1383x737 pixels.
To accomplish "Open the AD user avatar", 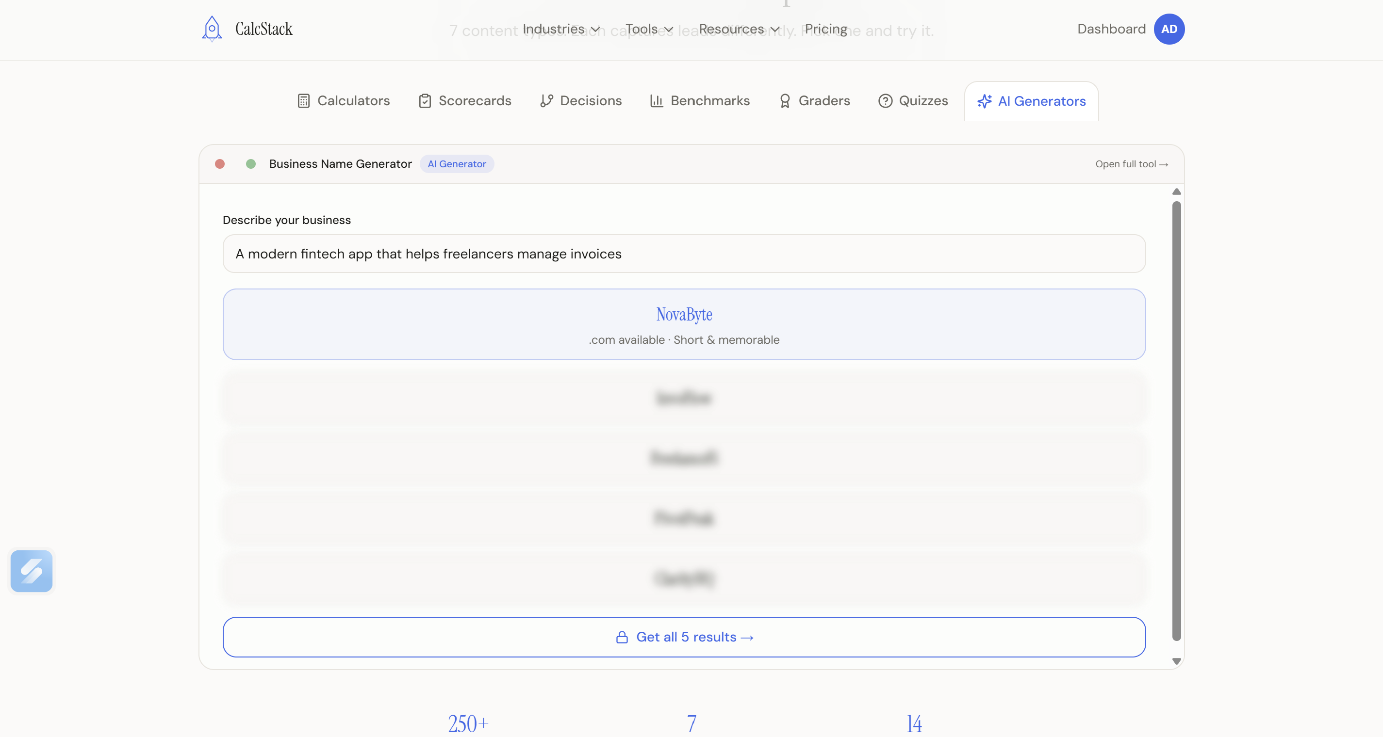I will (1169, 29).
